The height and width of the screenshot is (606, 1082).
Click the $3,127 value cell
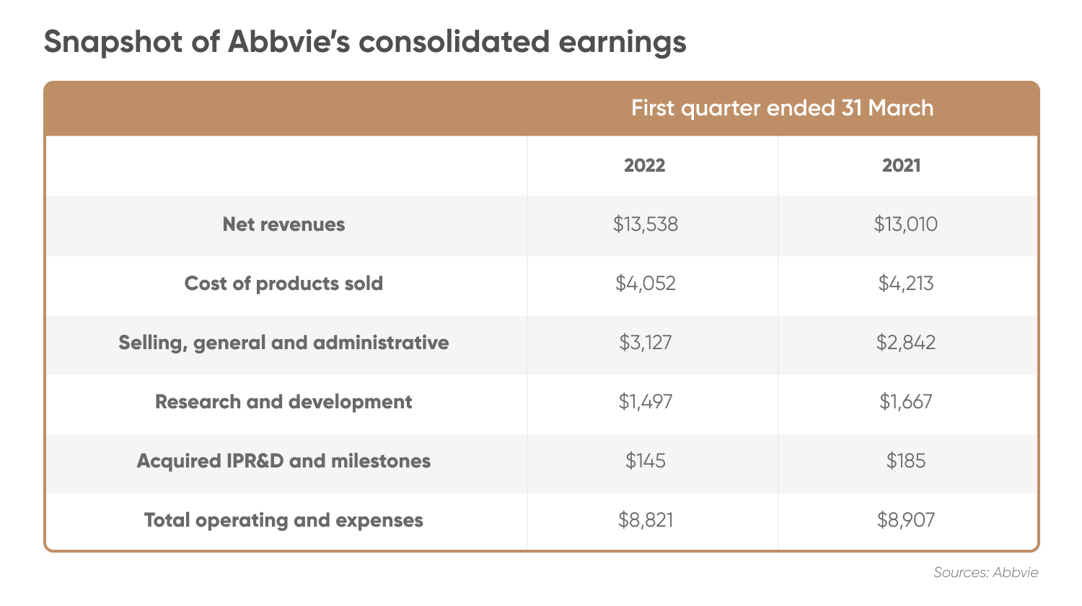[646, 343]
